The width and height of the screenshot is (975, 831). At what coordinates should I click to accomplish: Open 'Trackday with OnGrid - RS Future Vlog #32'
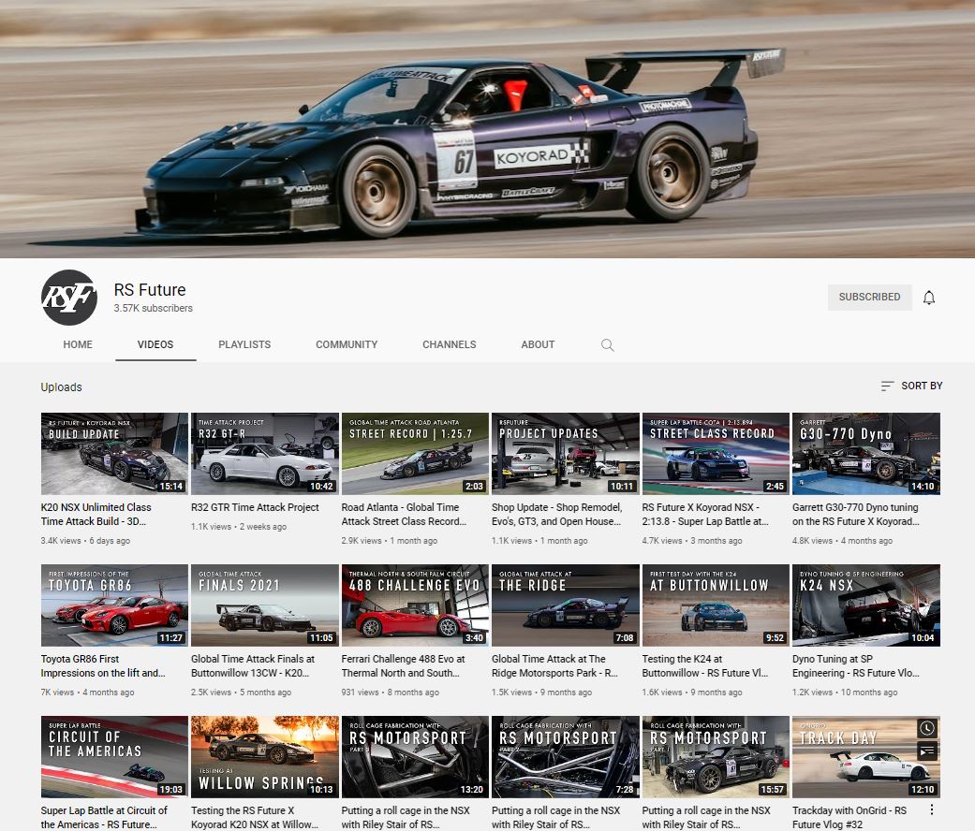pyautogui.click(x=849, y=817)
